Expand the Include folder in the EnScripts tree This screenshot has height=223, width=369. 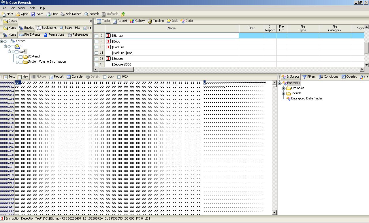(x=284, y=93)
